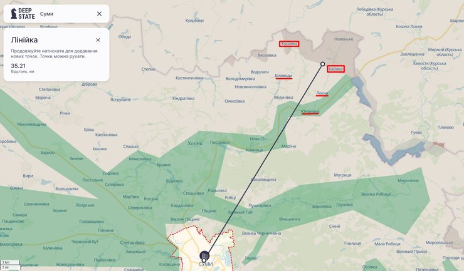Click the Новеньке label in occupied zone

(344, 39)
